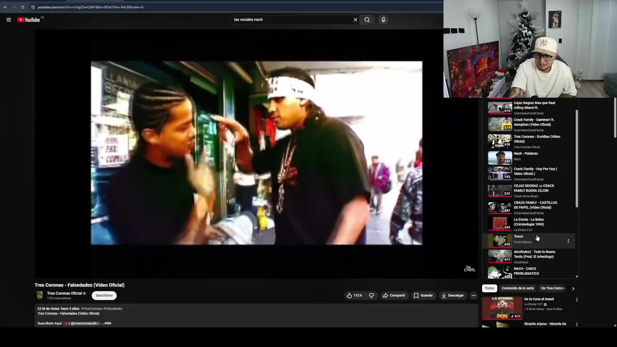Screen dimensions: 617x347
Task: Subscribe with the Suscribirse button
Action: pyautogui.click(x=104, y=295)
